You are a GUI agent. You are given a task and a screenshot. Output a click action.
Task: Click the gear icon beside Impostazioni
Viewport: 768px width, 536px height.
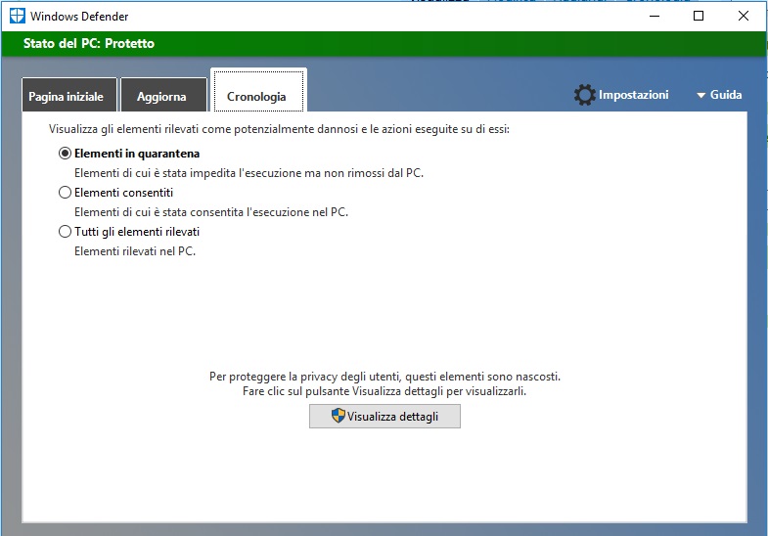584,95
